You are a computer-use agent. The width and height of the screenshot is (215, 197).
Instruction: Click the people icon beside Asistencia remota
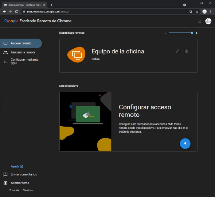6,52
